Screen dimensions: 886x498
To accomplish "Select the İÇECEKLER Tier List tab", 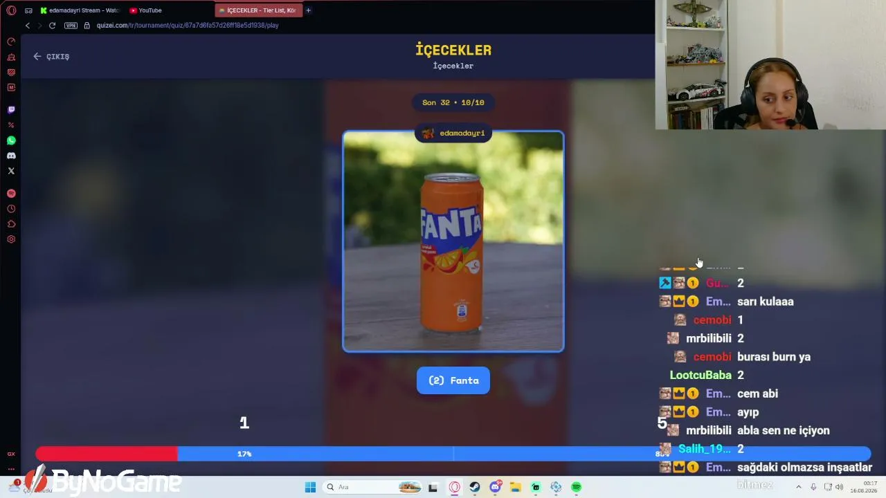I will coord(258,10).
